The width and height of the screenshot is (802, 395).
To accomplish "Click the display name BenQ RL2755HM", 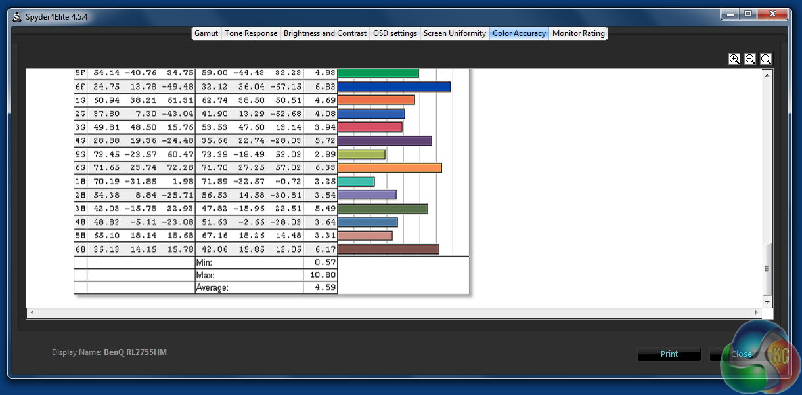I will click(135, 352).
